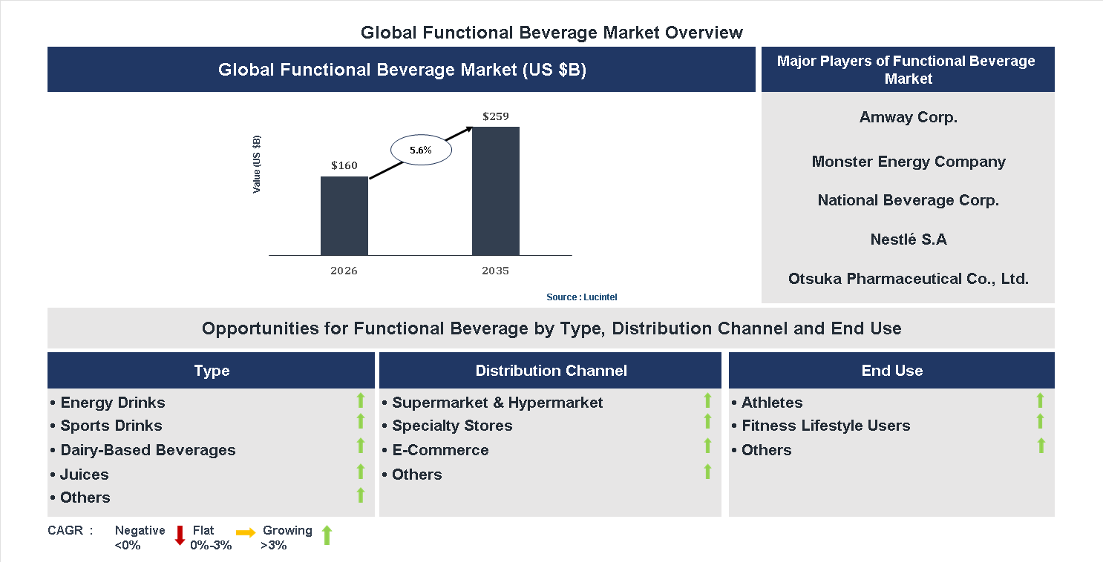Viewport: 1103px width, 562px height.
Task: Toggle the green arrow beside Juices
Action: (360, 472)
